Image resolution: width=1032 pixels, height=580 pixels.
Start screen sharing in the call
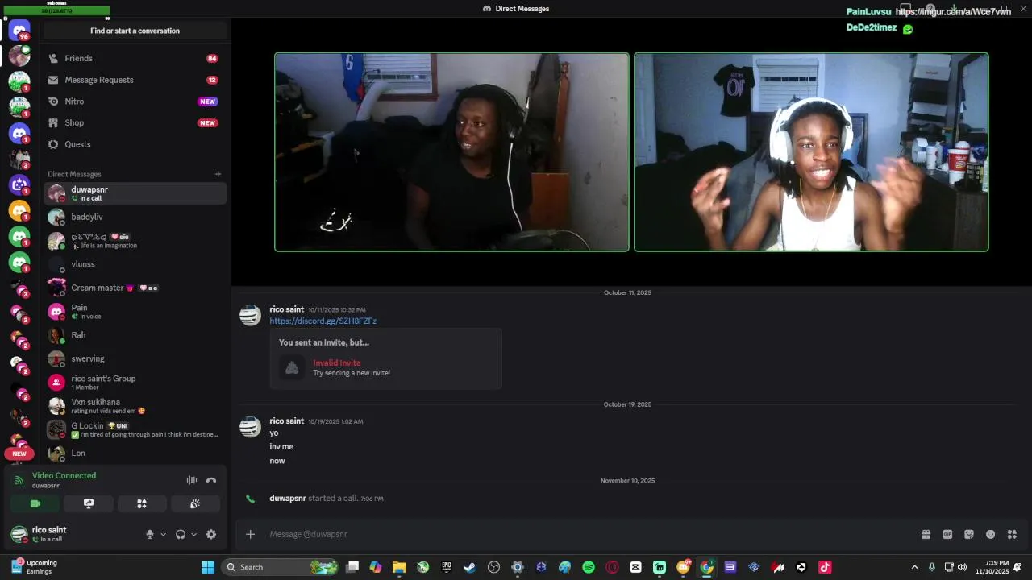(x=89, y=503)
